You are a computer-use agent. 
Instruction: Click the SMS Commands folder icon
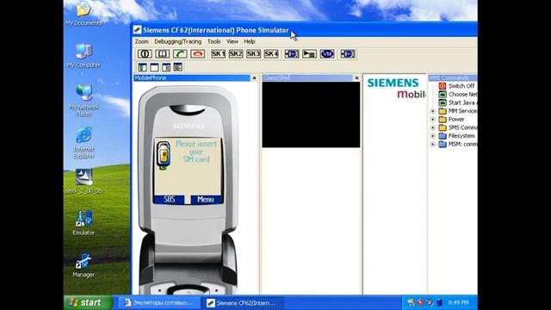click(443, 127)
